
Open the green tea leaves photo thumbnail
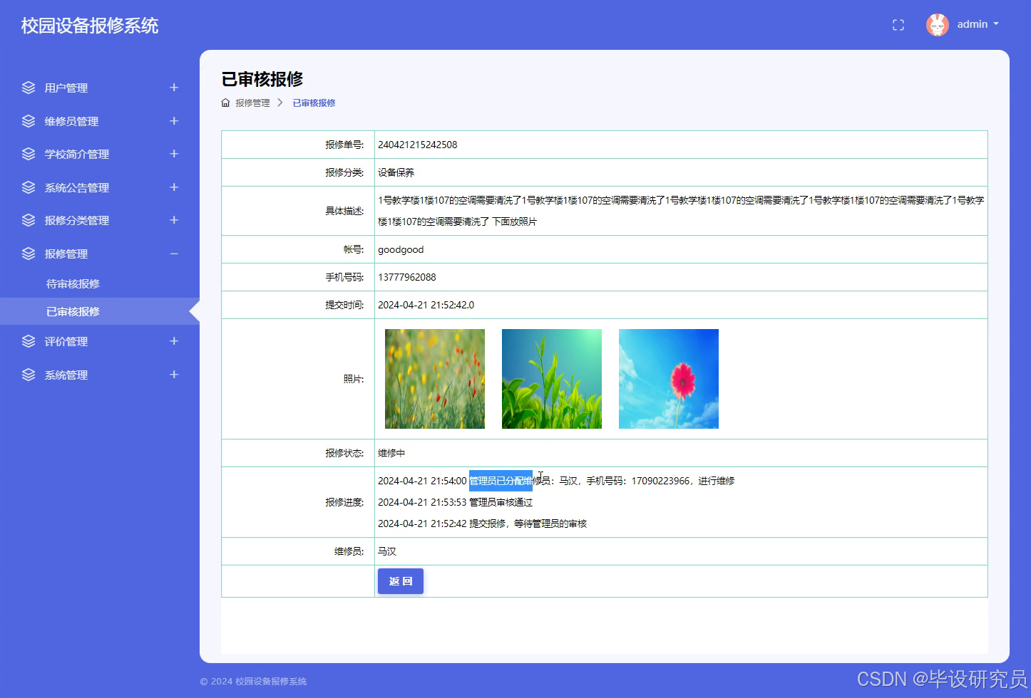pos(552,379)
